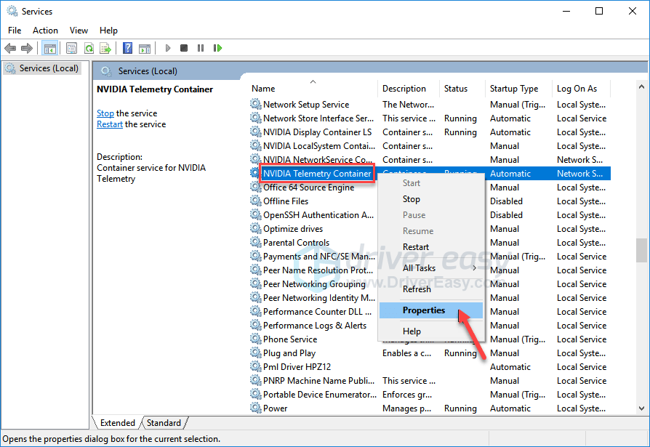
Task: Click the Export List toolbar icon
Action: point(105,48)
